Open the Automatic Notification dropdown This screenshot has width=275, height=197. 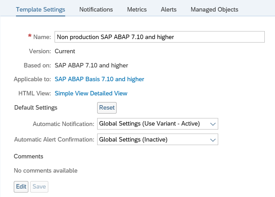tap(157, 124)
